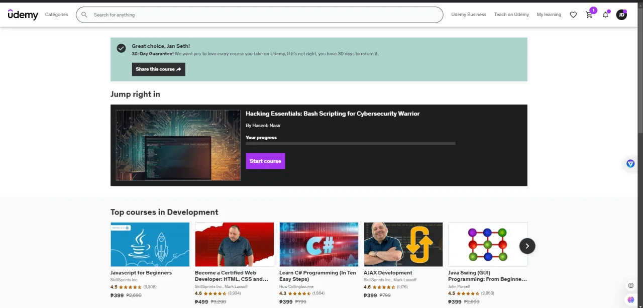Click Share this course button
The width and height of the screenshot is (643, 308).
point(159,69)
